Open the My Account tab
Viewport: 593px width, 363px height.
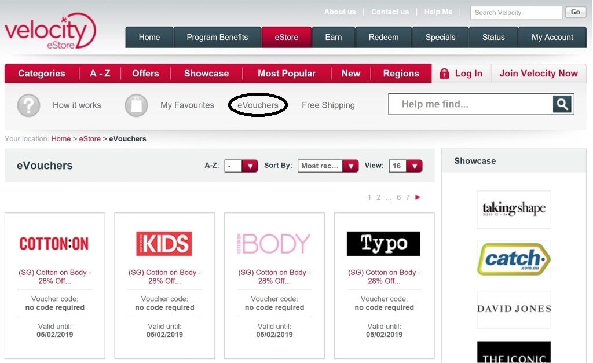(x=552, y=37)
